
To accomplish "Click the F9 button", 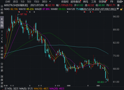I will pyautogui.click(x=112, y=1).
